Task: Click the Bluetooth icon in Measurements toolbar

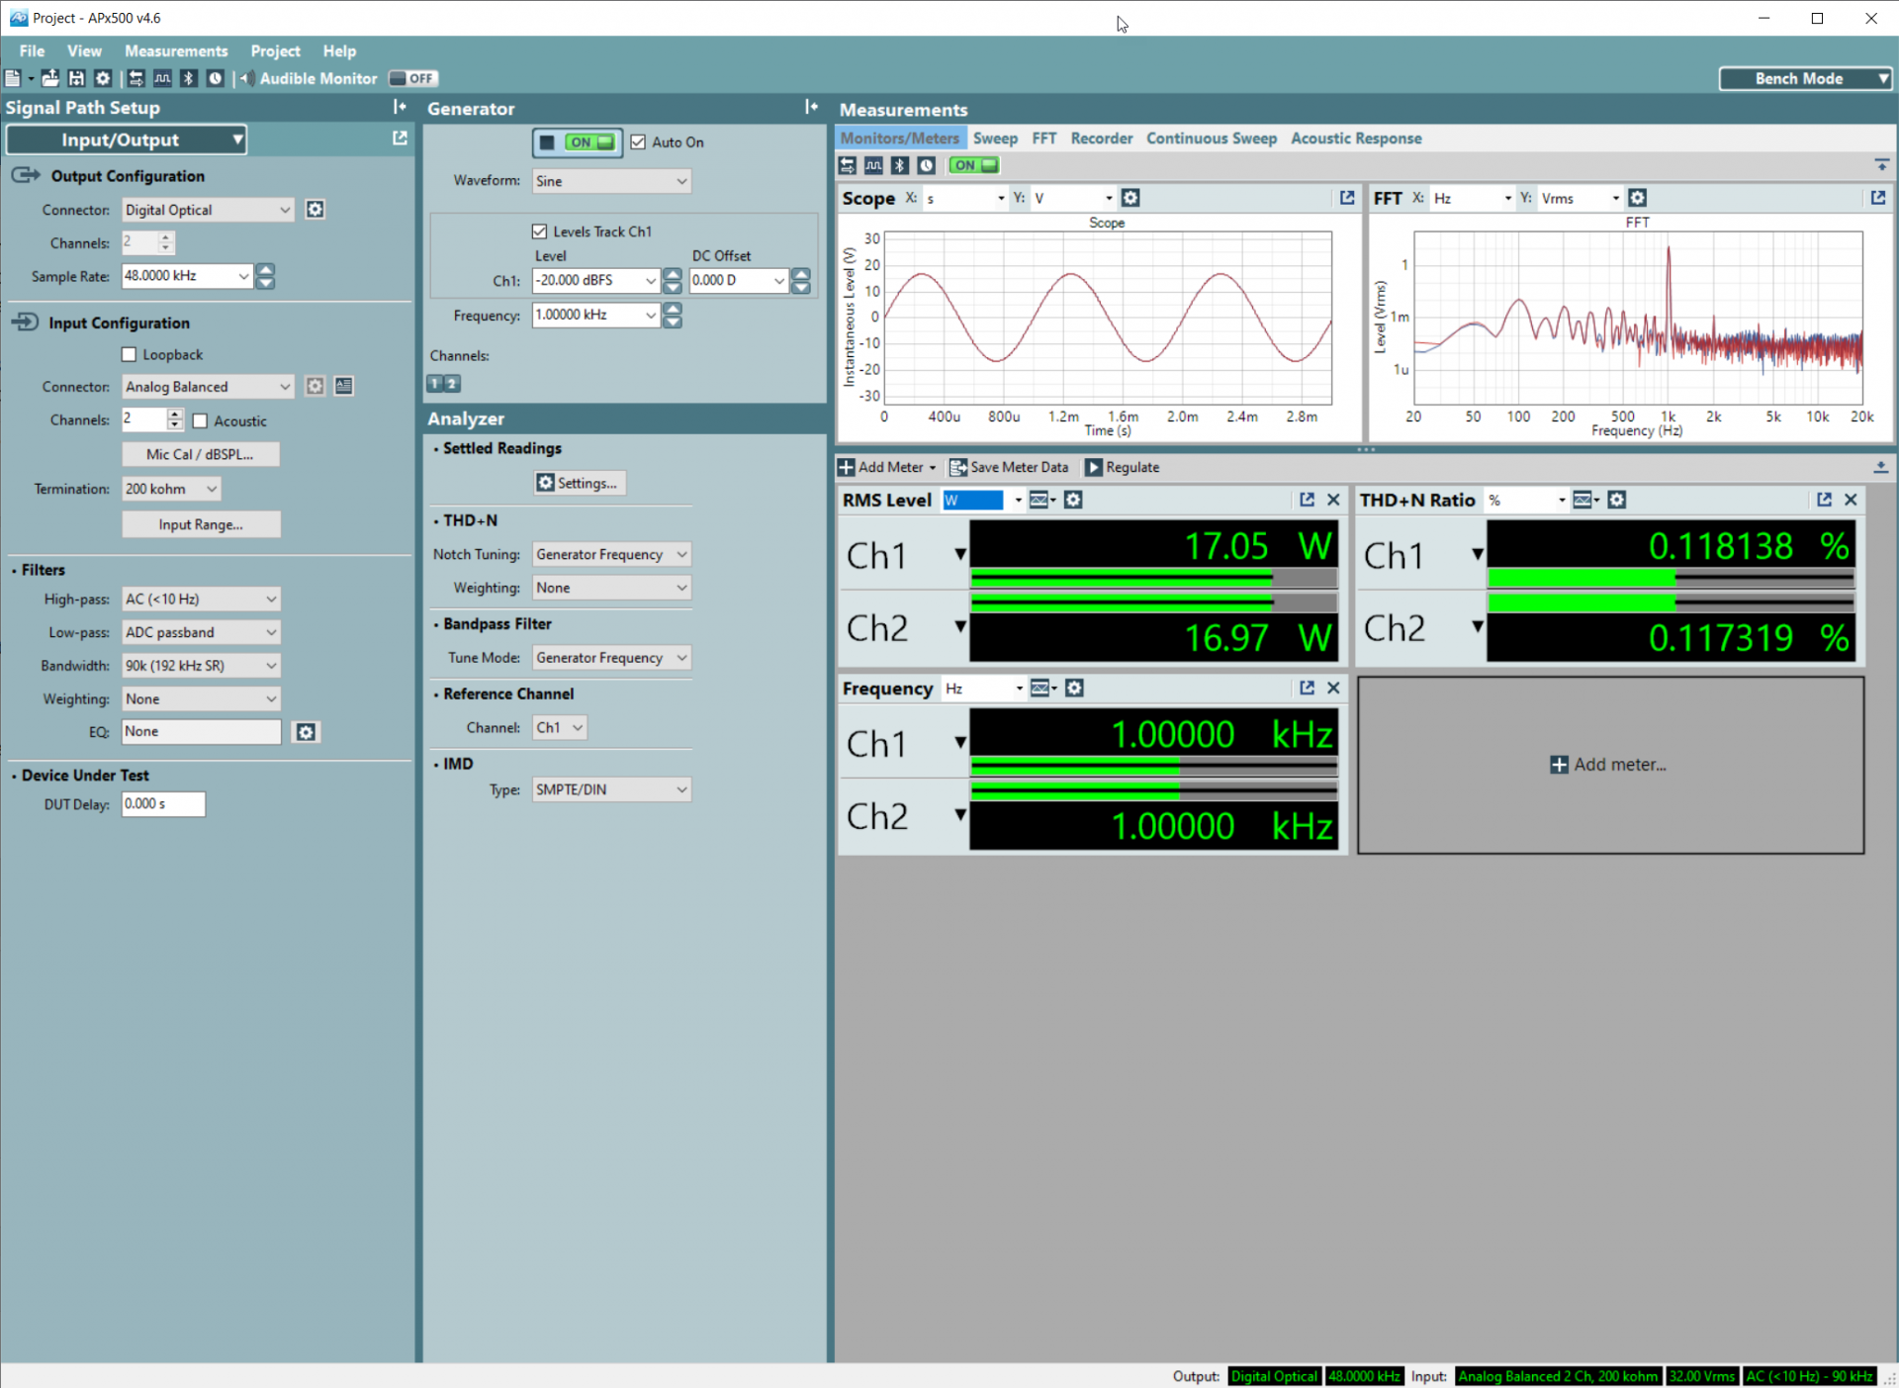Action: 900,165
